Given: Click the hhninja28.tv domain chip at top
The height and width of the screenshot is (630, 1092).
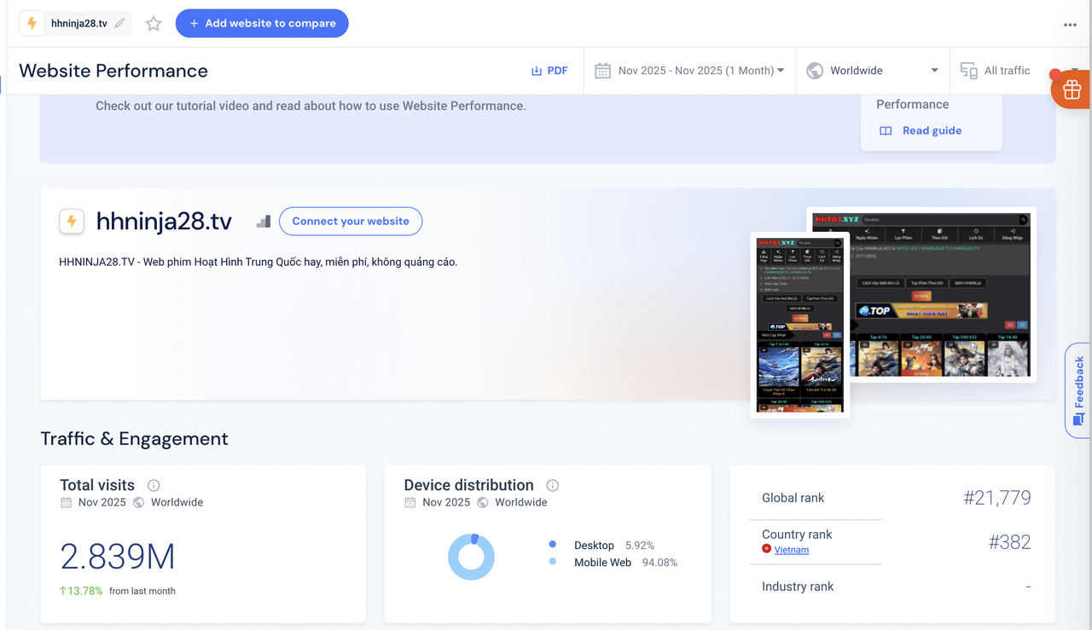Looking at the screenshot, I should click(76, 23).
